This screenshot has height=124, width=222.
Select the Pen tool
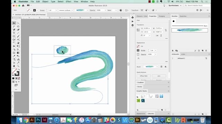(14, 30)
